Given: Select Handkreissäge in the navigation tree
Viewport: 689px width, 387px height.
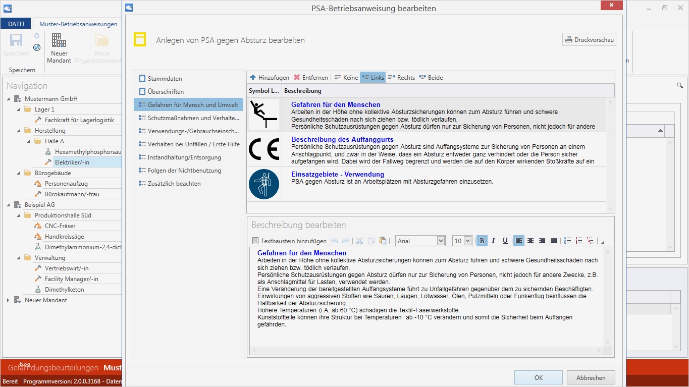Looking at the screenshot, I should pyautogui.click(x=64, y=237).
